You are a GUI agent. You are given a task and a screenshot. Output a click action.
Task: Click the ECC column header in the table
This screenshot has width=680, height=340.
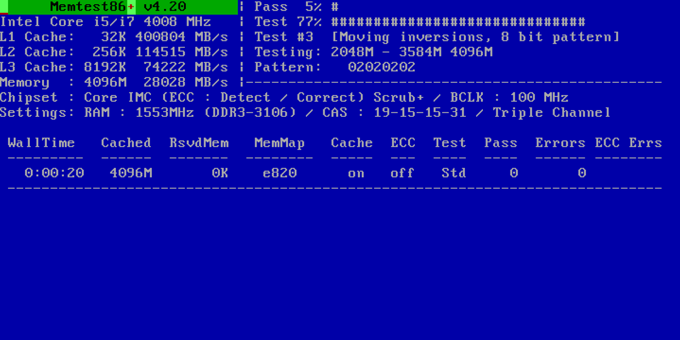tap(403, 143)
